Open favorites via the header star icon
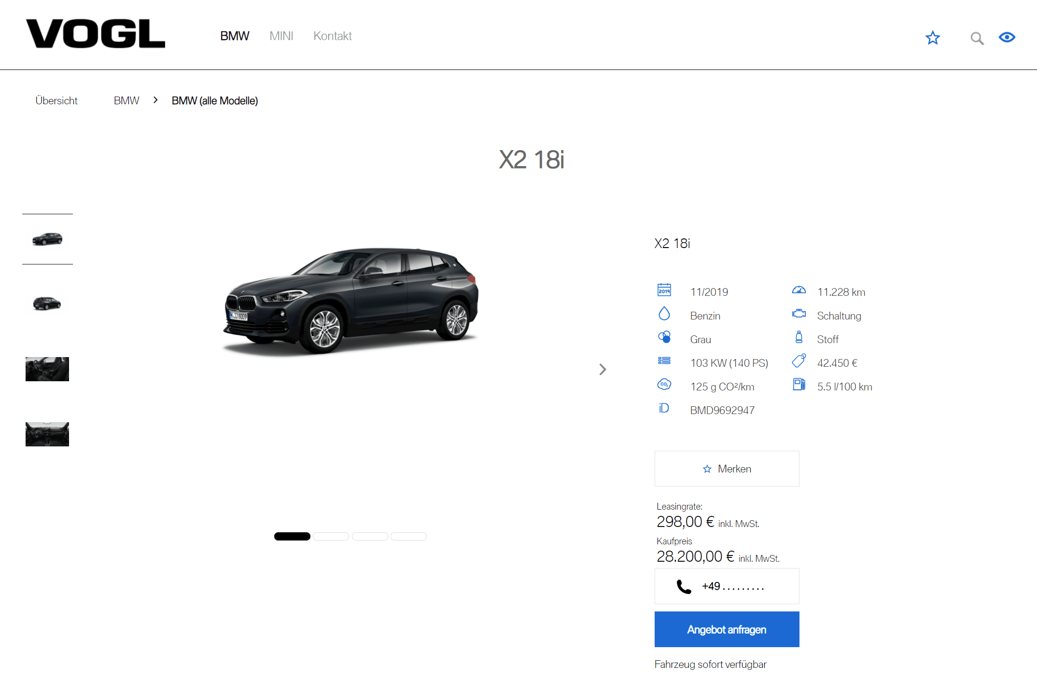 coord(933,38)
